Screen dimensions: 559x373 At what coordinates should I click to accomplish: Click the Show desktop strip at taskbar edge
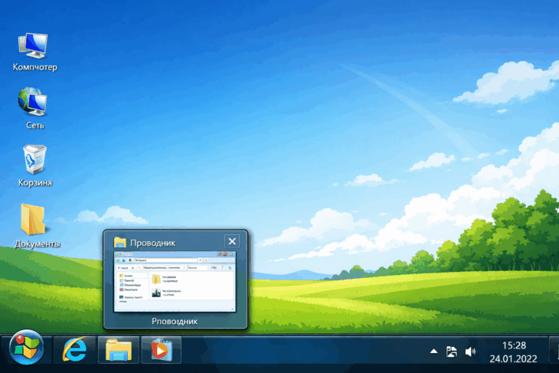(554, 349)
